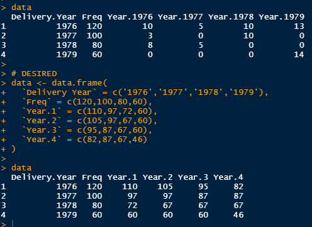Click the closing parenthesis after the + prompt
The image size is (312, 227).
click(x=13, y=149)
